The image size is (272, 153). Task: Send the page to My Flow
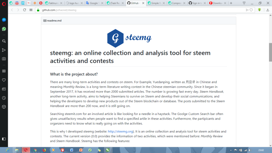coord(247,10)
